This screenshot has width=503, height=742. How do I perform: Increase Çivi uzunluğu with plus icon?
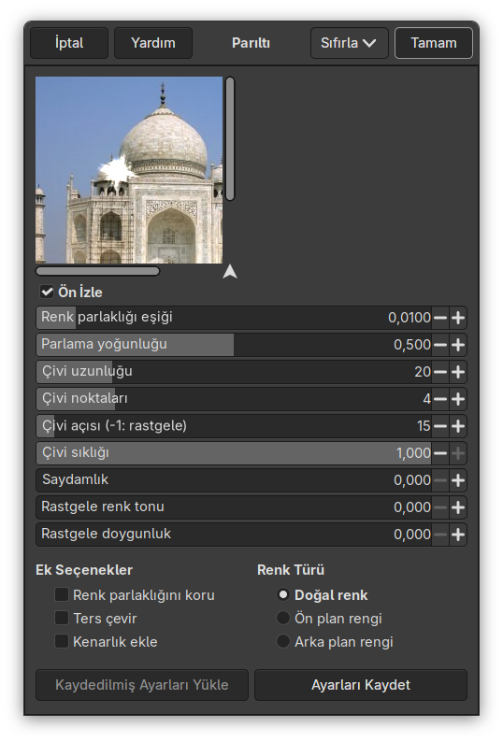(x=457, y=372)
